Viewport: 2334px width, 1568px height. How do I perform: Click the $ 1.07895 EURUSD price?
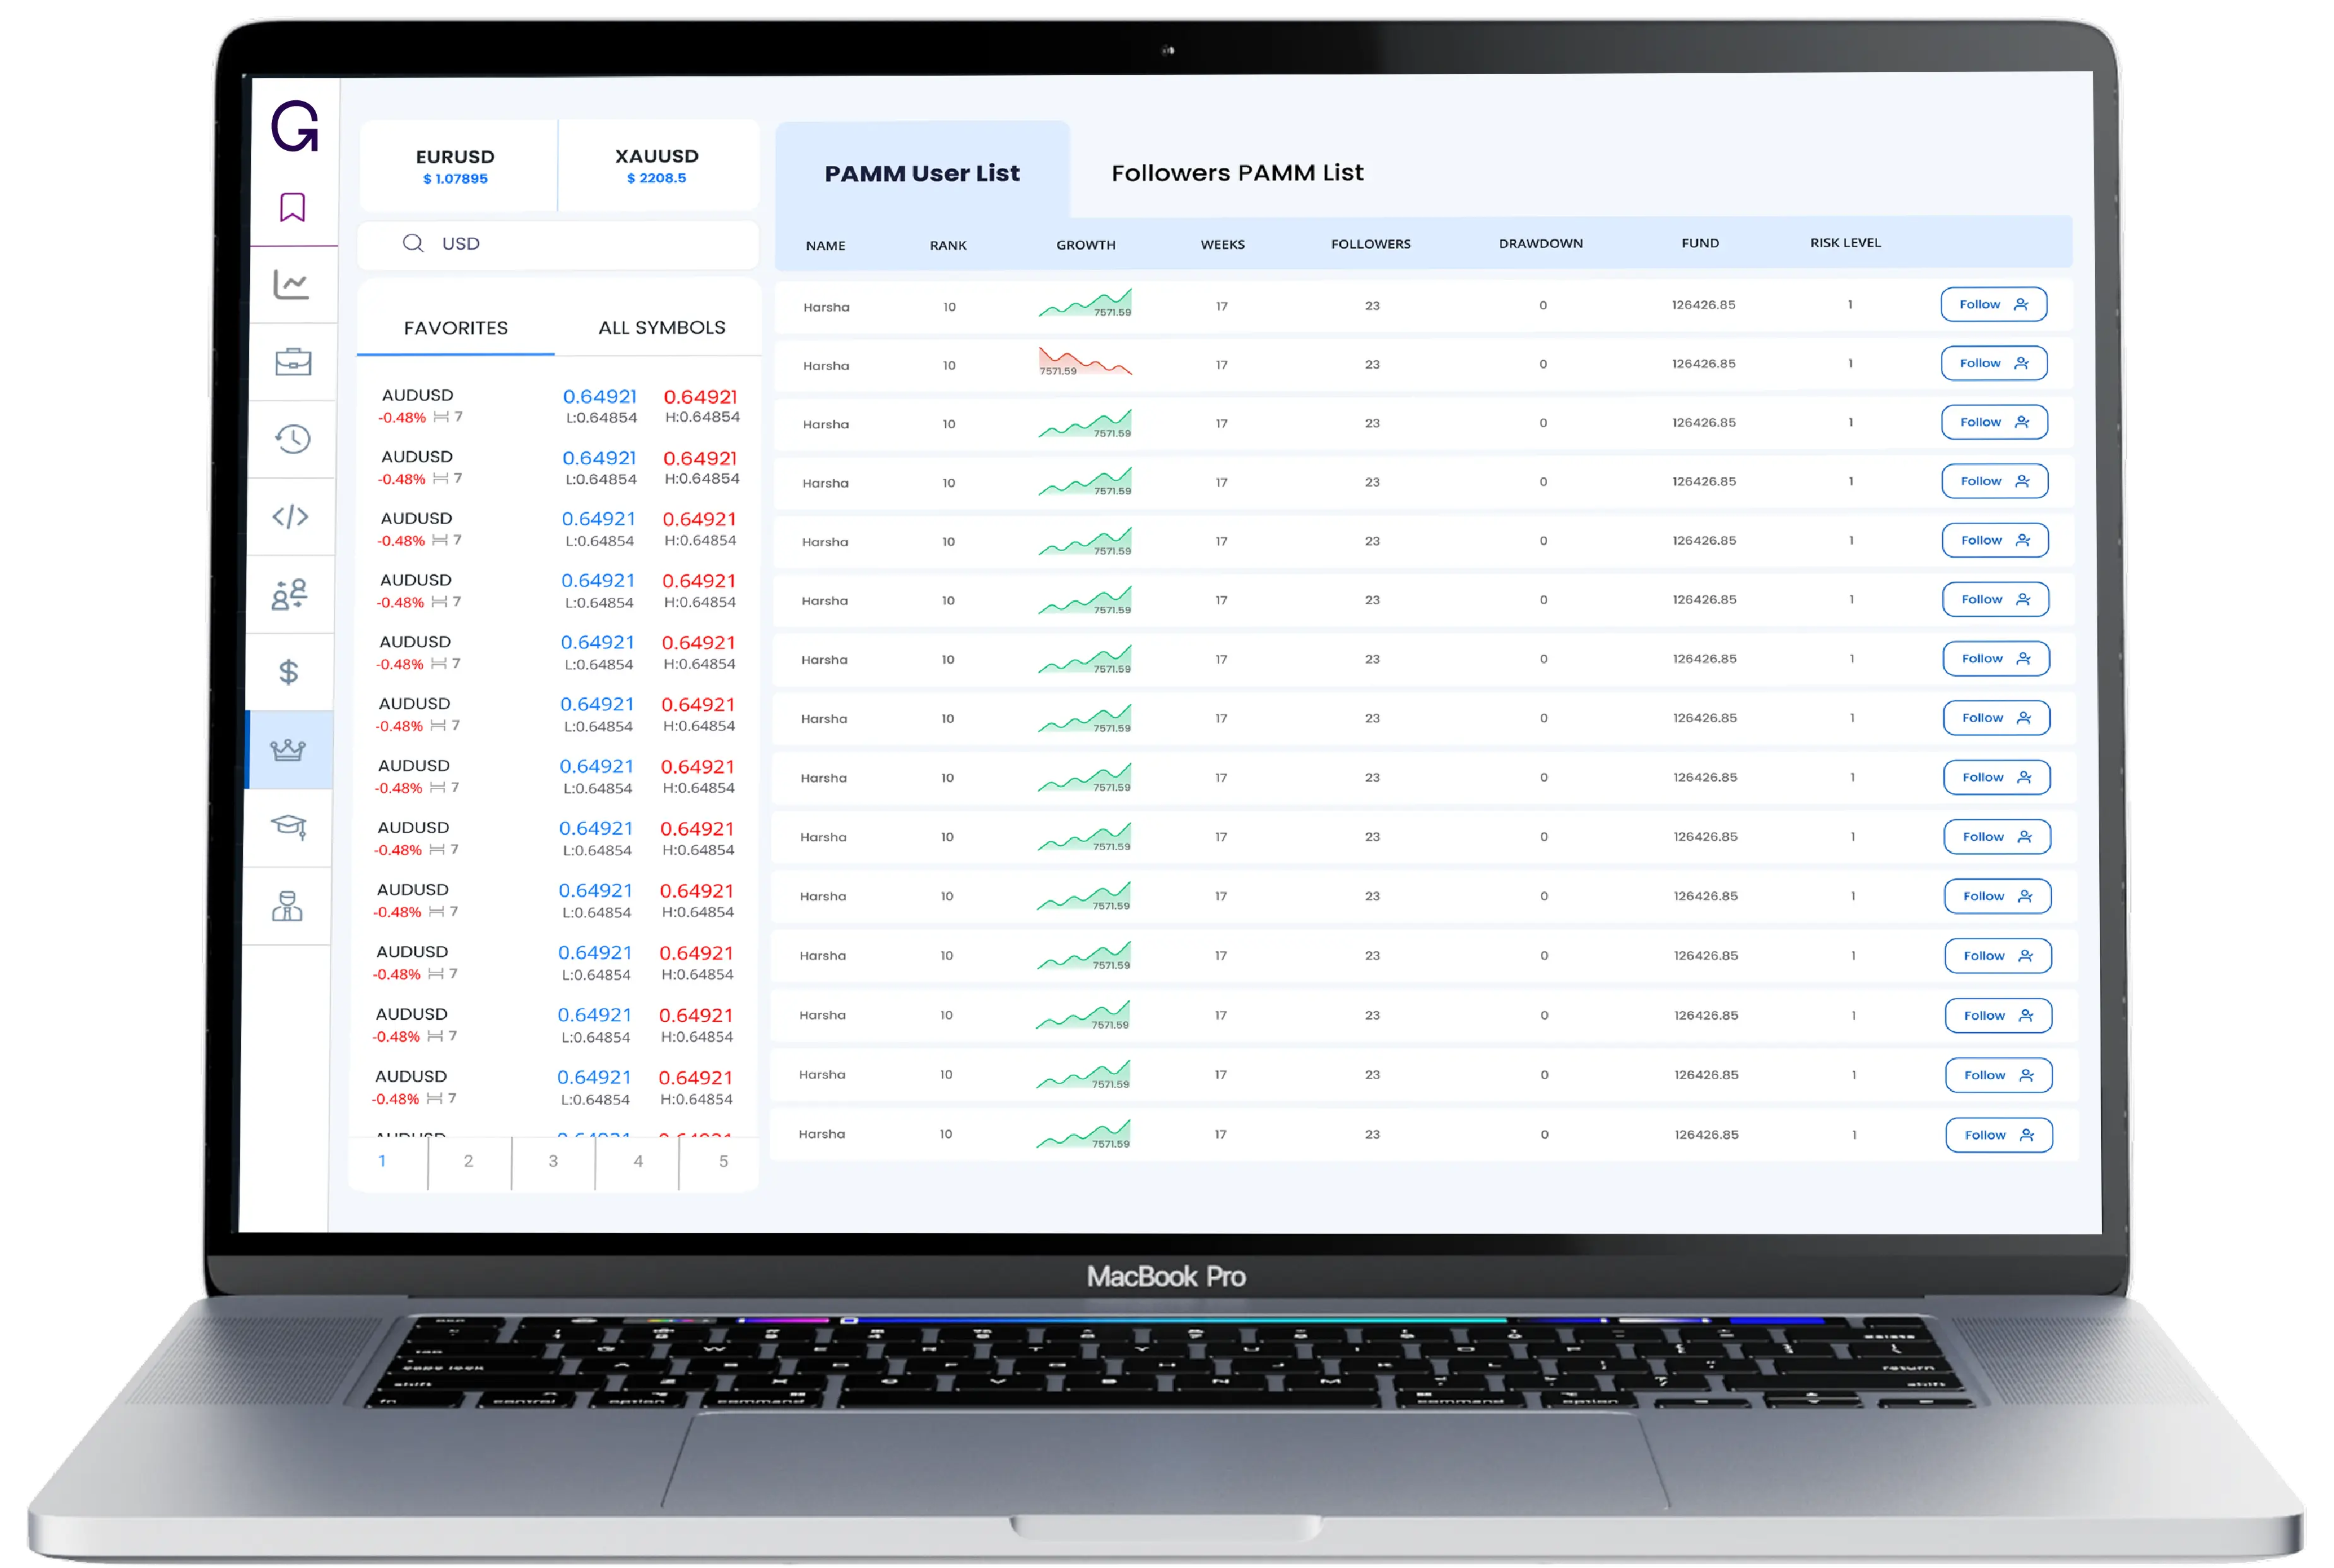tap(455, 179)
